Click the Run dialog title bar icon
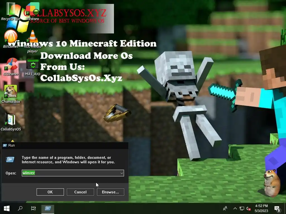 click(x=5, y=145)
